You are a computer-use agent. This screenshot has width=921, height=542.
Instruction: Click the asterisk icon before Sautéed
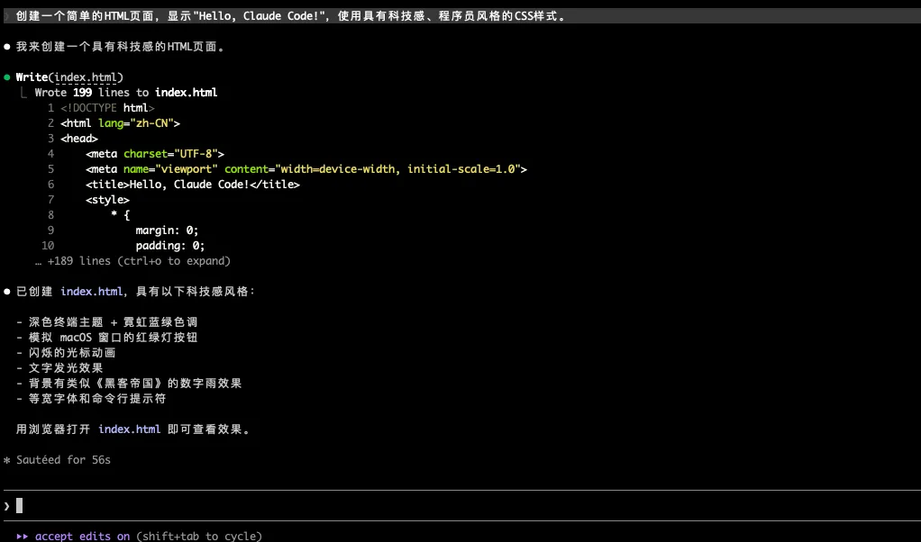pyautogui.click(x=7, y=460)
